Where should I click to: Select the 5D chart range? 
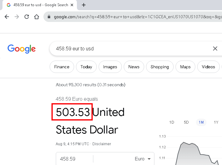coord(186,122)
